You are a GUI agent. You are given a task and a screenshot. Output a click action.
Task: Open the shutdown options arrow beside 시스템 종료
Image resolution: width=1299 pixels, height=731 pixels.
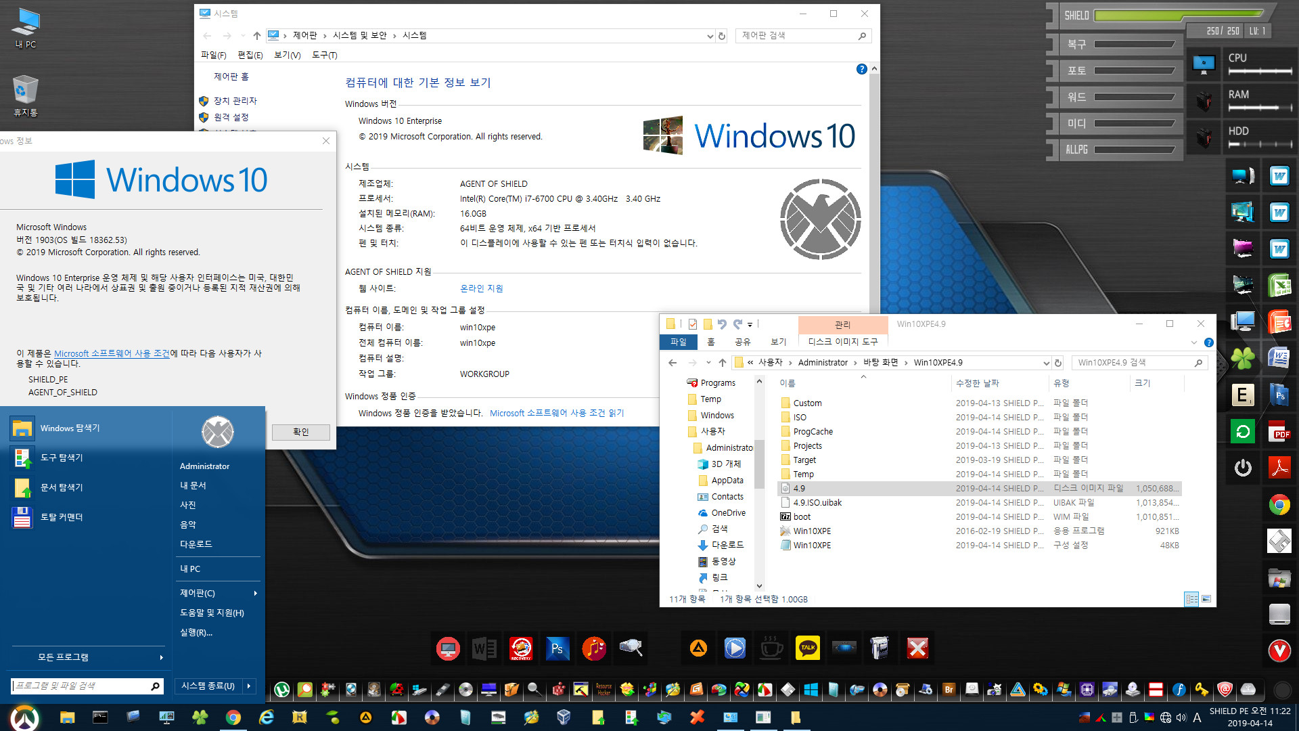[249, 686]
